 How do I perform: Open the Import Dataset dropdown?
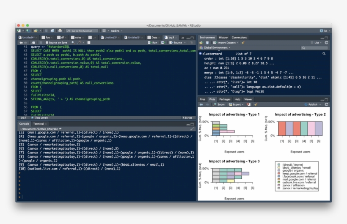[226, 43]
